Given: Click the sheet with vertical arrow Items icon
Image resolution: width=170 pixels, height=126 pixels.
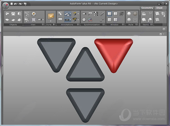Looking at the screenshot, I should pyautogui.click(x=150, y=20).
